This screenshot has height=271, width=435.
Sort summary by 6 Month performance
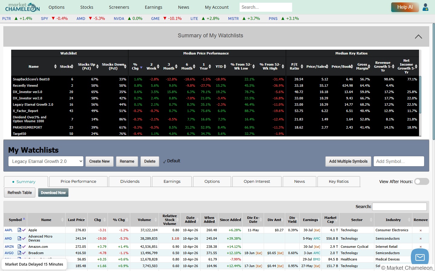(x=194, y=67)
